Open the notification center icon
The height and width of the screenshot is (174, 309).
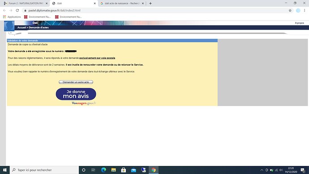[x=303, y=170]
